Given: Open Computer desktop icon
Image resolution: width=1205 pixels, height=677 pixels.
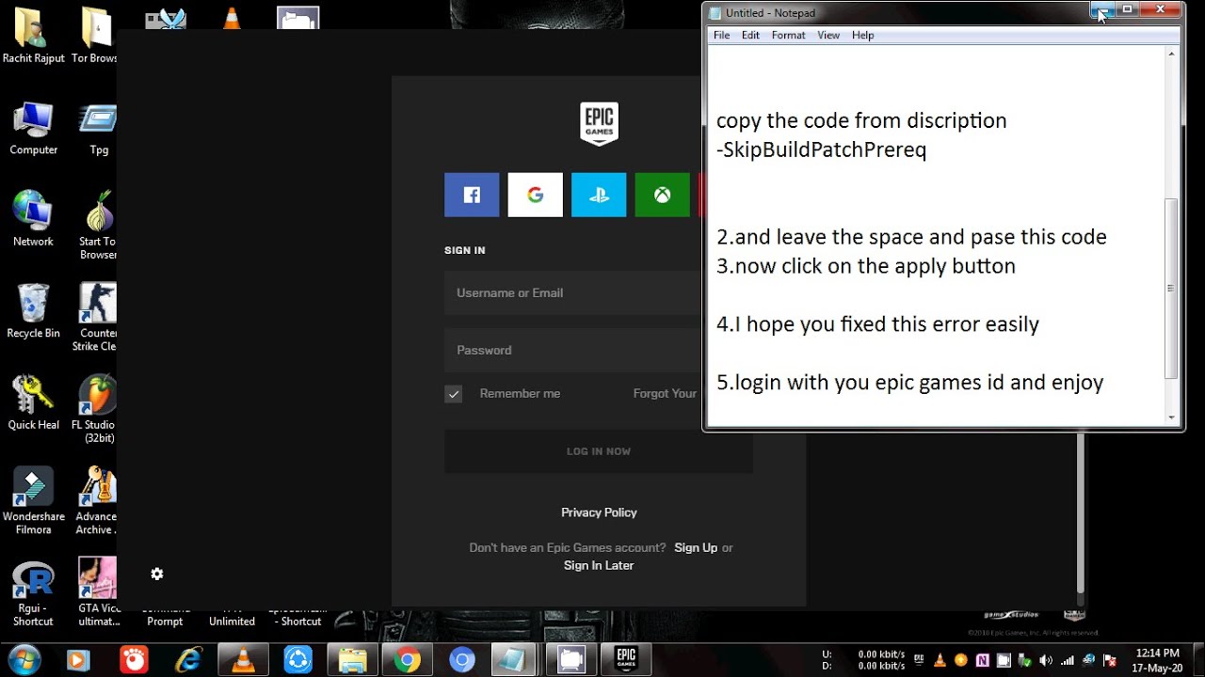Looking at the screenshot, I should pyautogui.click(x=33, y=129).
